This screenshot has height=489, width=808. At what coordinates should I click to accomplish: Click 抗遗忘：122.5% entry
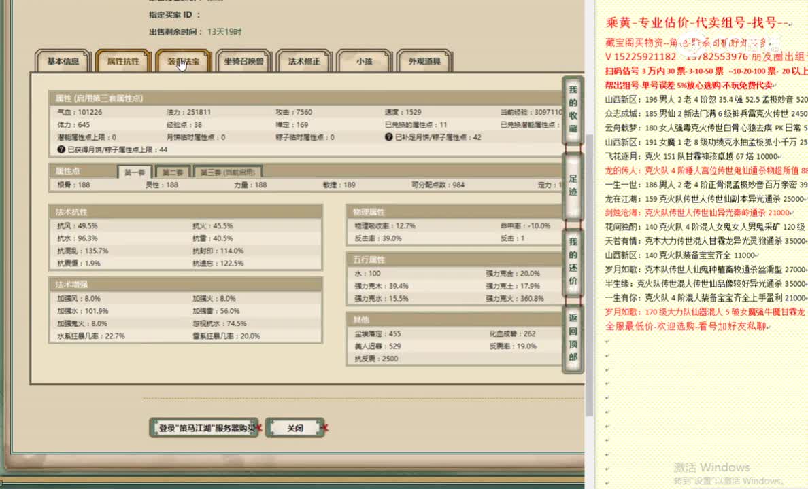tap(218, 263)
